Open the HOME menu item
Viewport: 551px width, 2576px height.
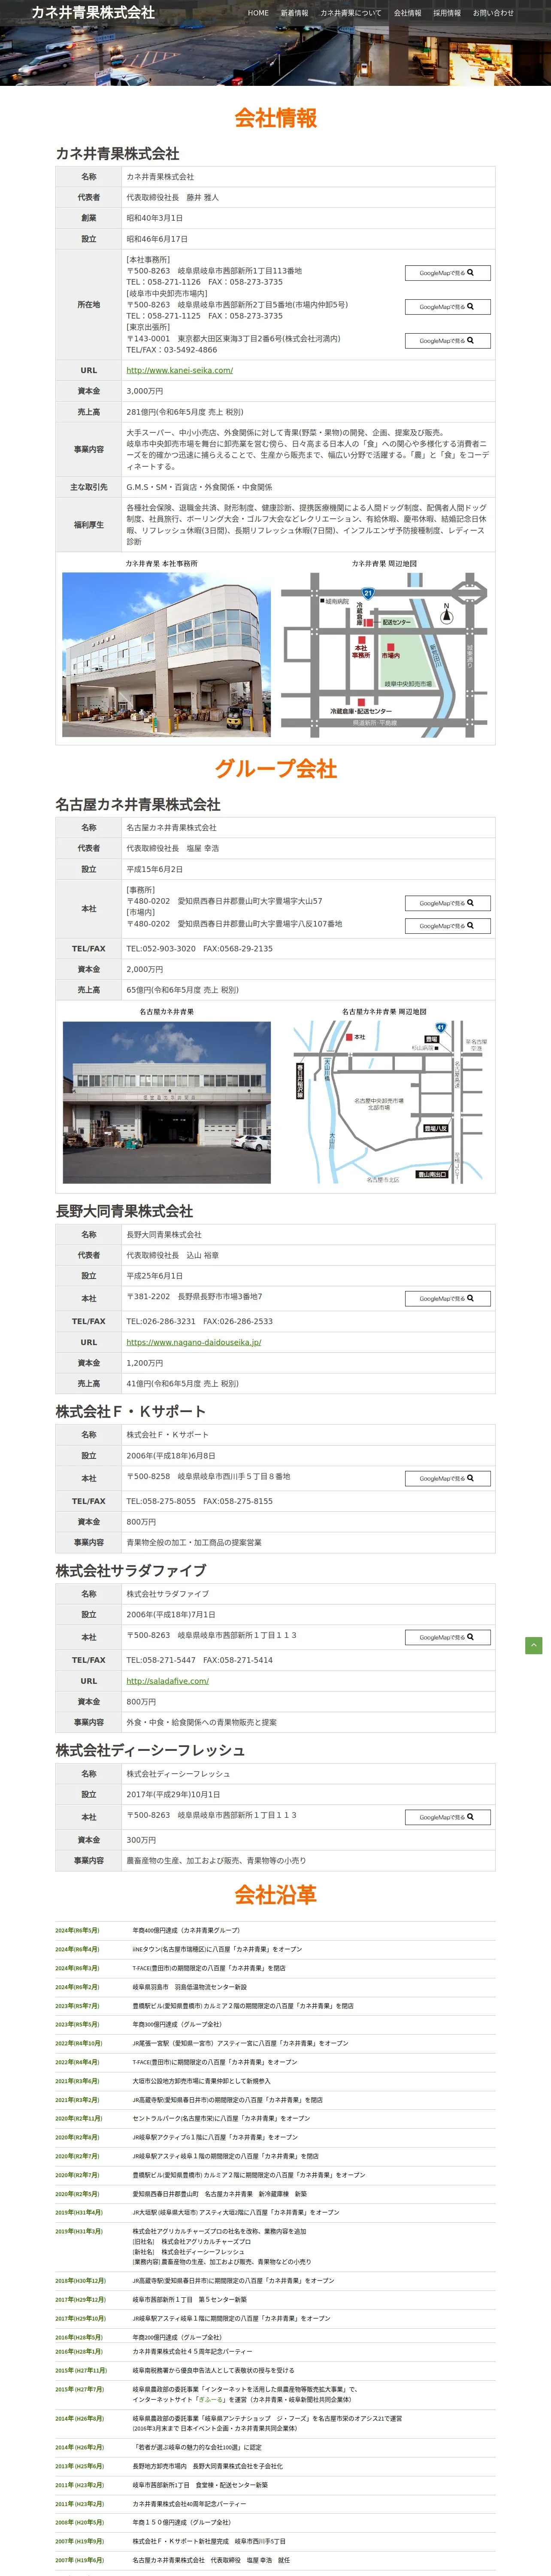click(x=258, y=13)
